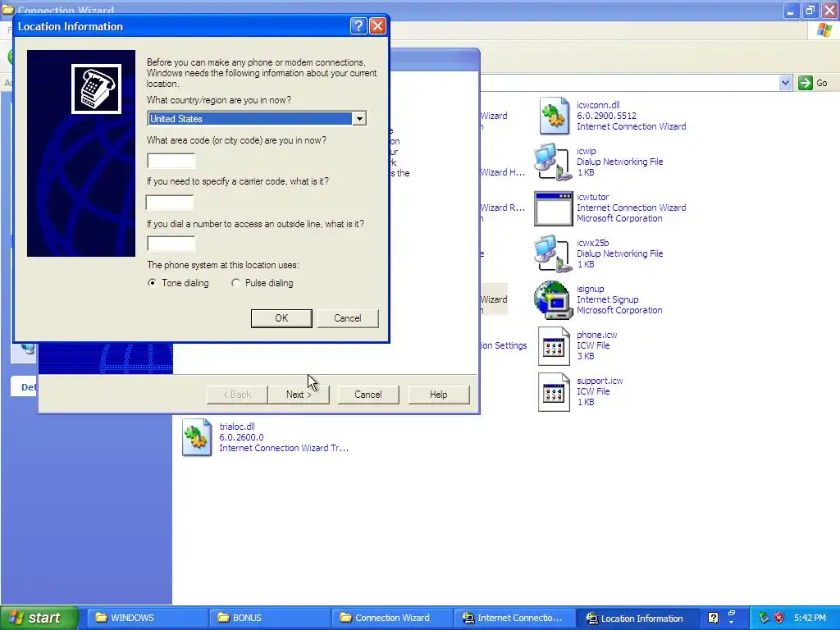The image size is (840, 630).
Task: Click Cancel in Location Information dialog
Action: click(348, 318)
